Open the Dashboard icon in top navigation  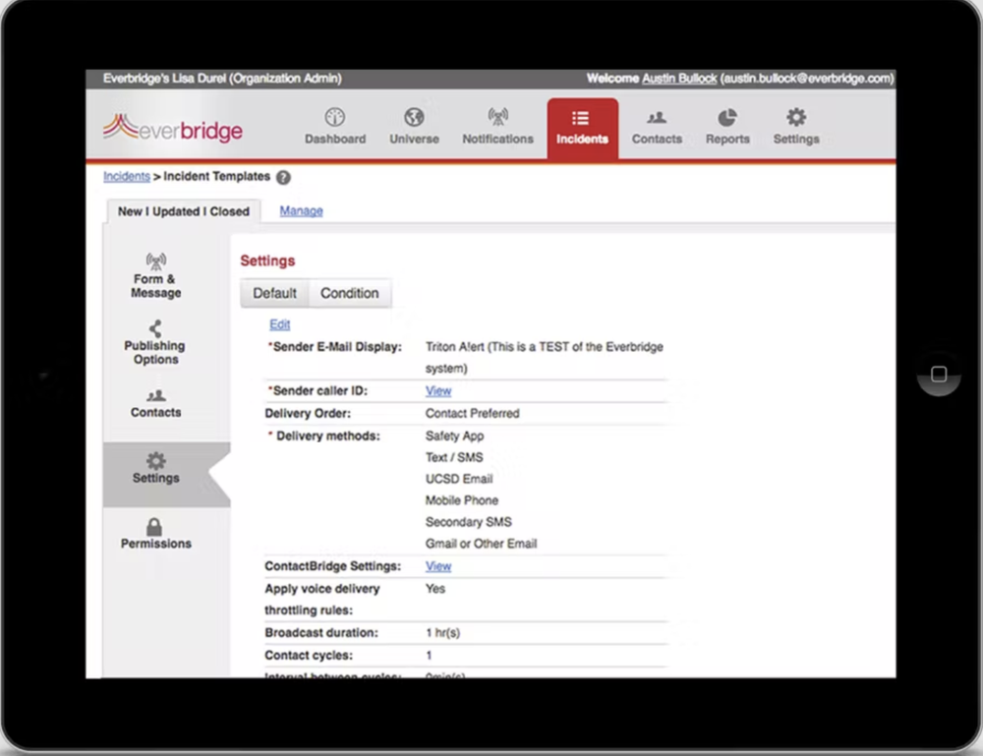pos(335,117)
